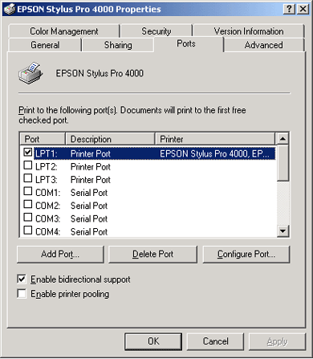Click the EPSON printer icon in the title bar
313x359 pixels.
click(10, 9)
